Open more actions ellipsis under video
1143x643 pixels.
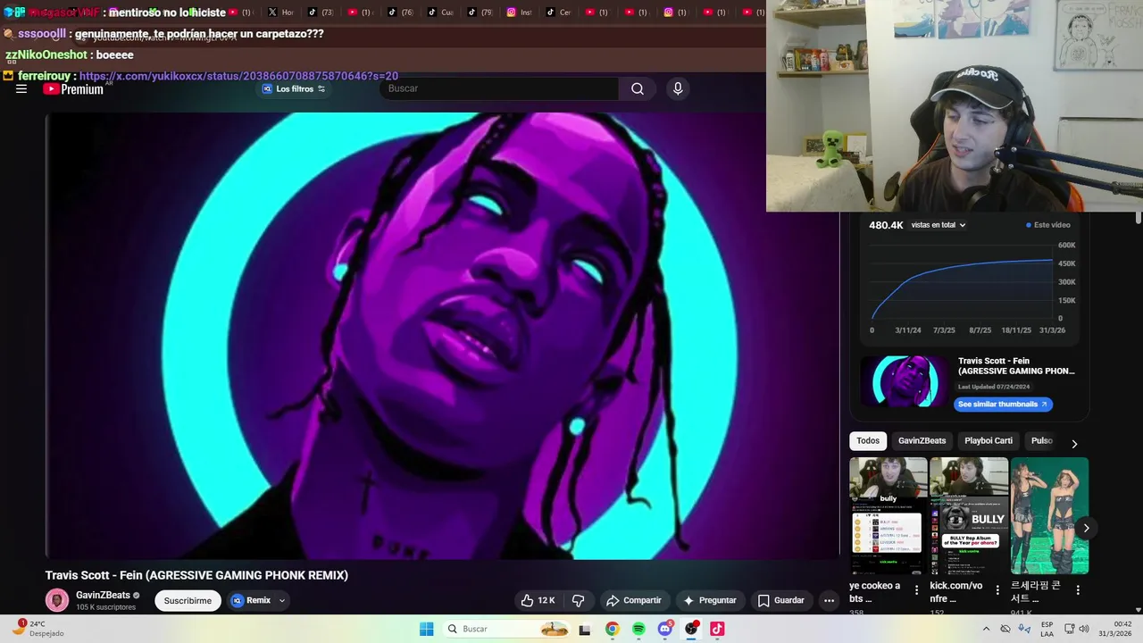tap(829, 600)
